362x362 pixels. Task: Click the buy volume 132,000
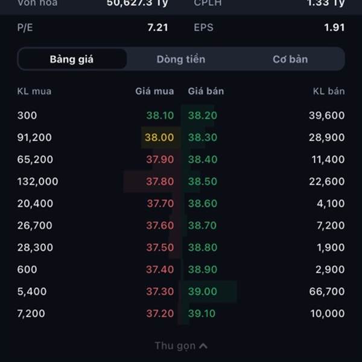pos(38,182)
